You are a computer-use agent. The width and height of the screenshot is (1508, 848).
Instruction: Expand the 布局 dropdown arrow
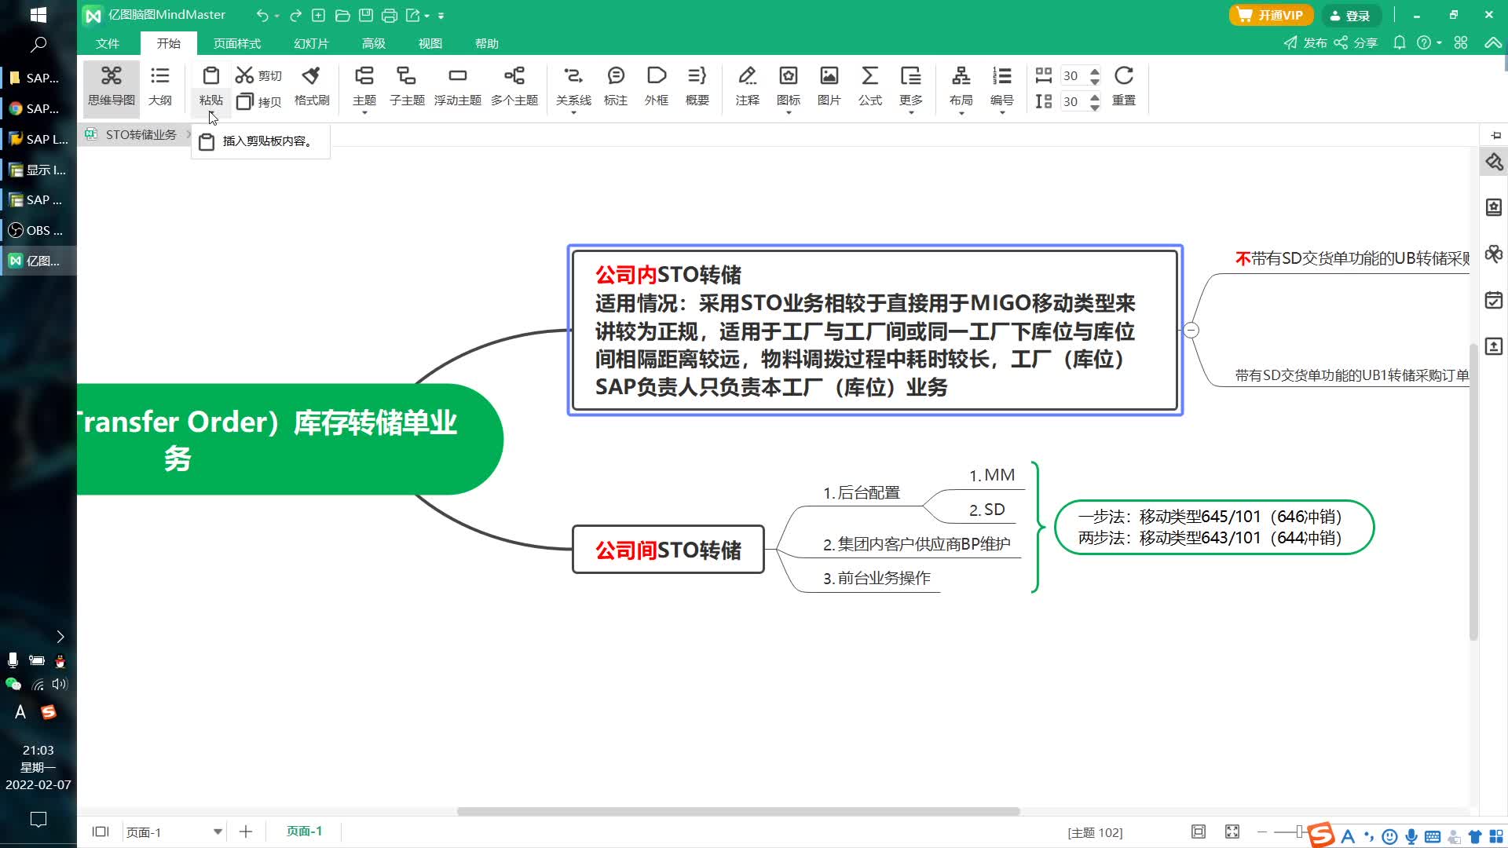coord(961,114)
